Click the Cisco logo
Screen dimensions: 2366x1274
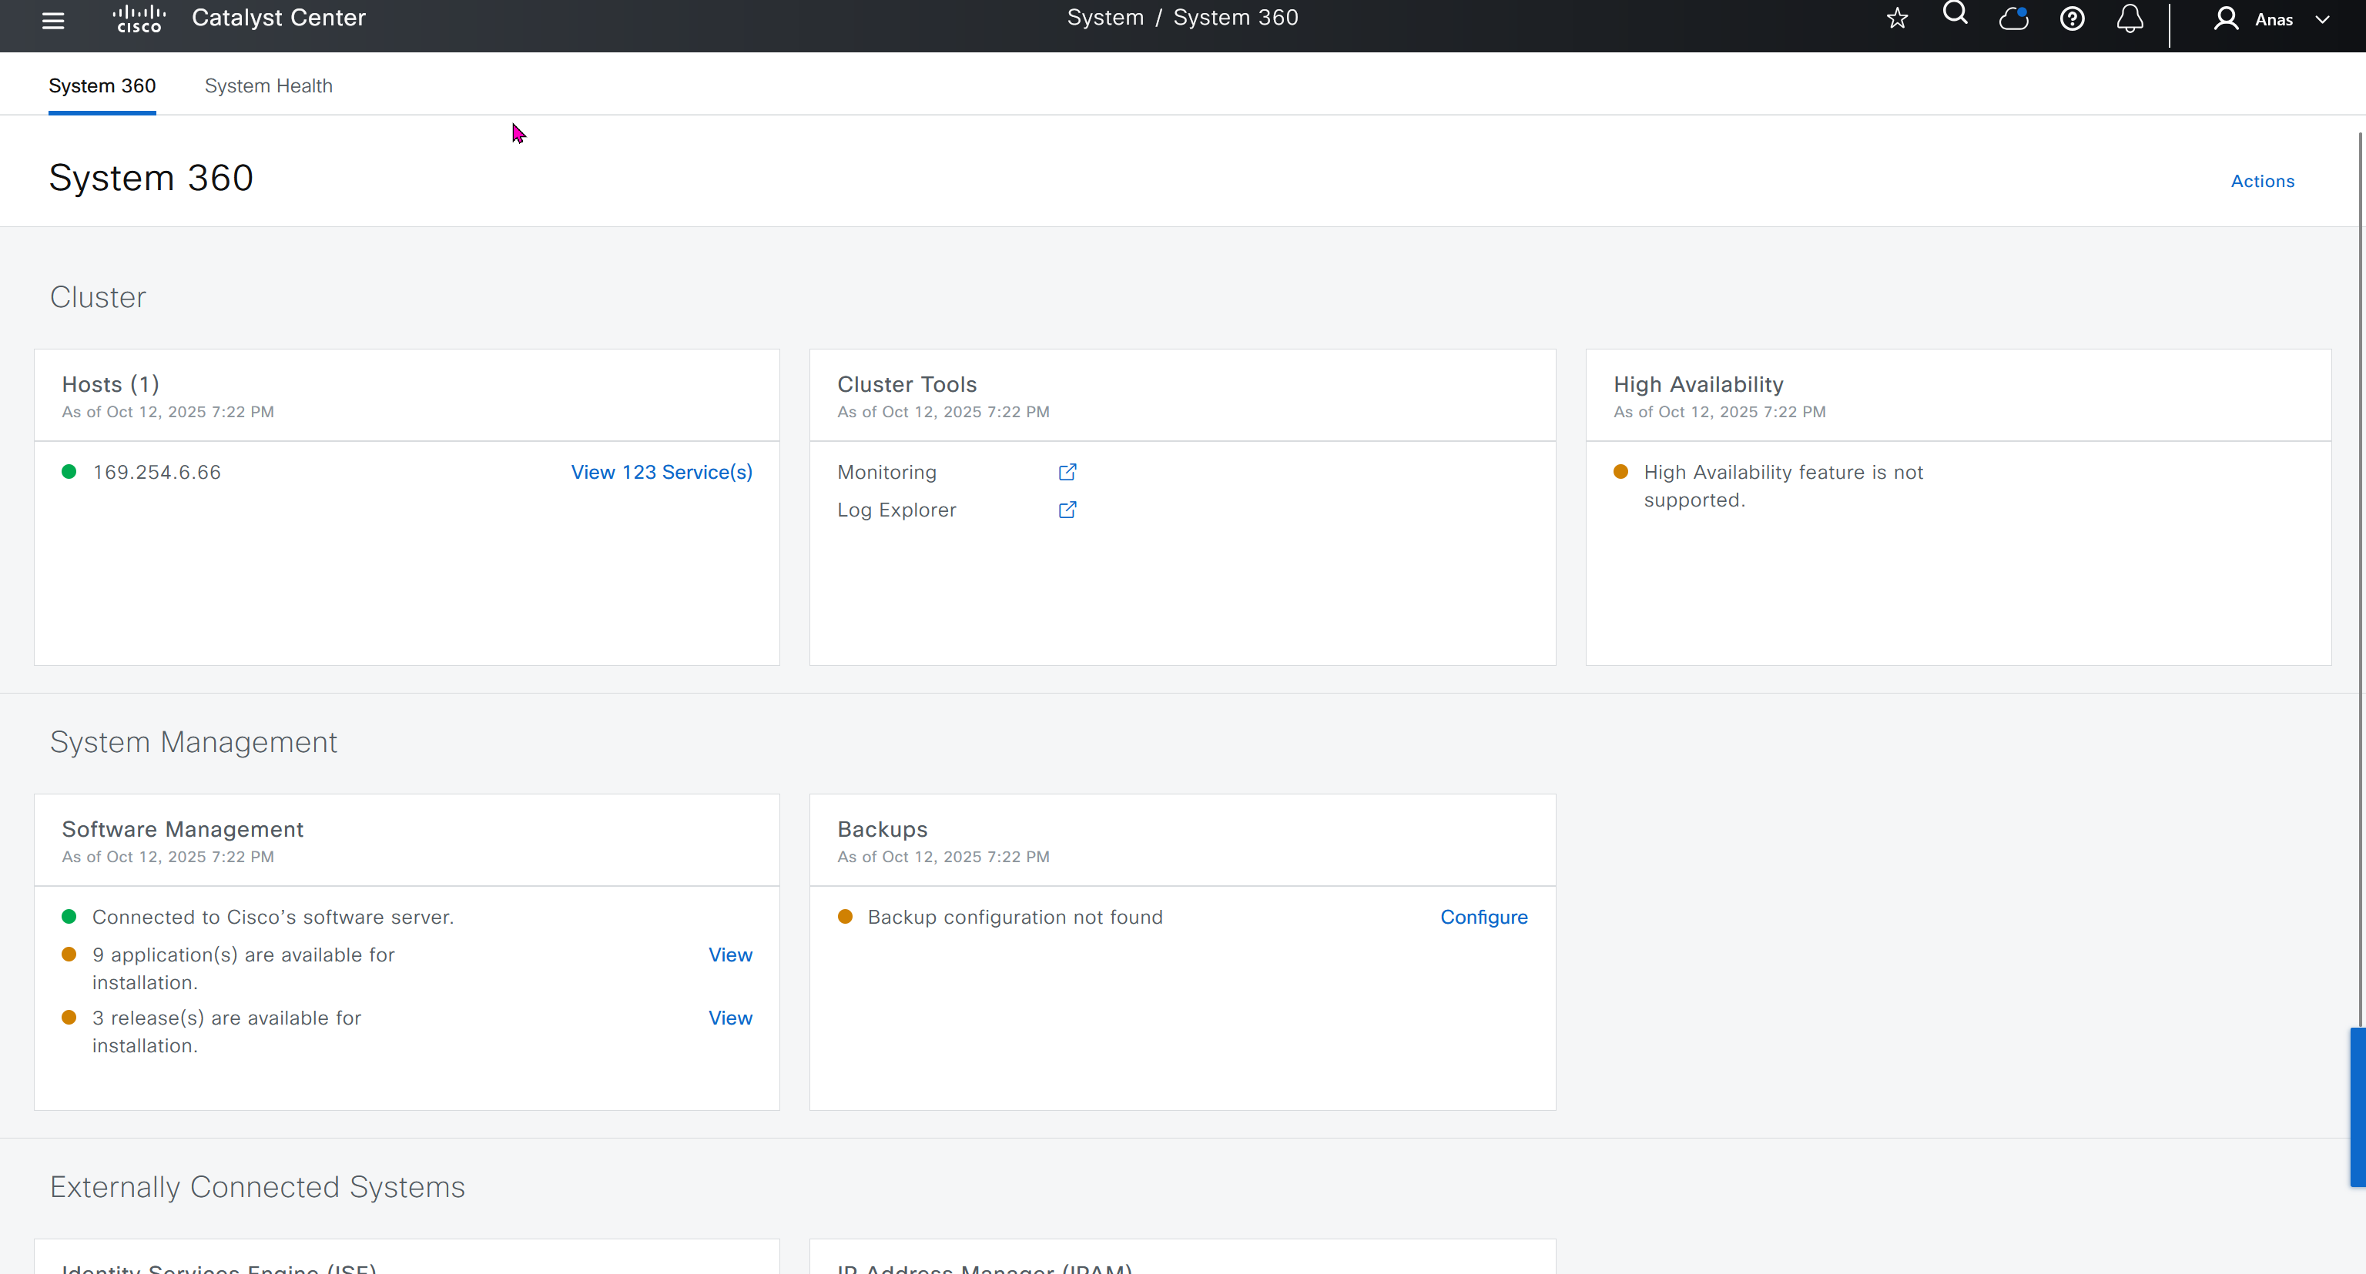tap(139, 18)
